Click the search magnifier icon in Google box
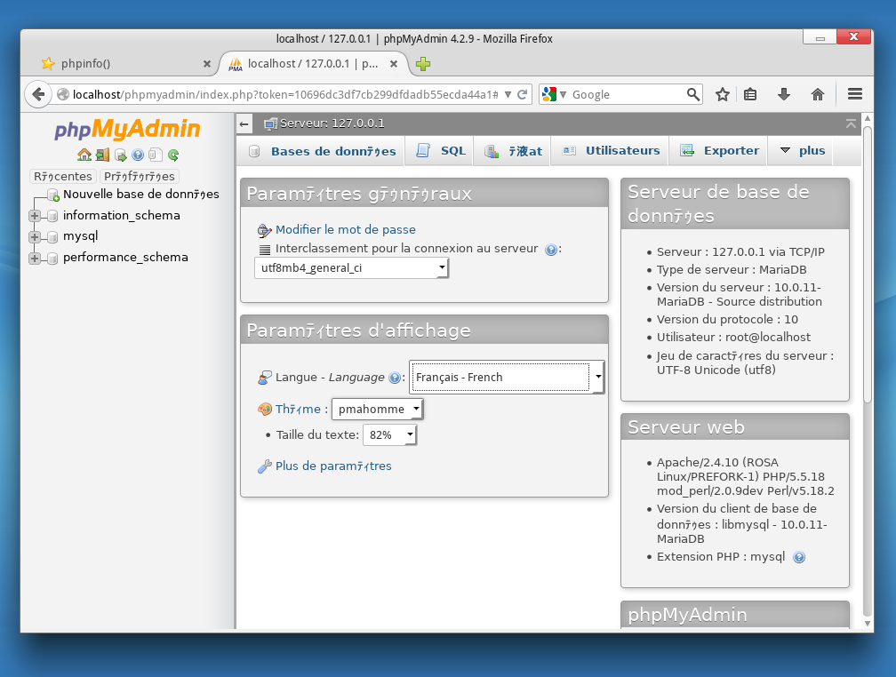This screenshot has height=677, width=896. (x=692, y=94)
